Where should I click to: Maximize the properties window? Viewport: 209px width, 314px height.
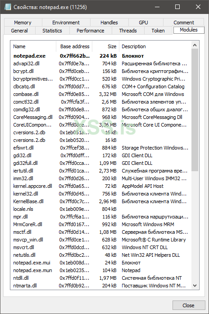[177, 7]
